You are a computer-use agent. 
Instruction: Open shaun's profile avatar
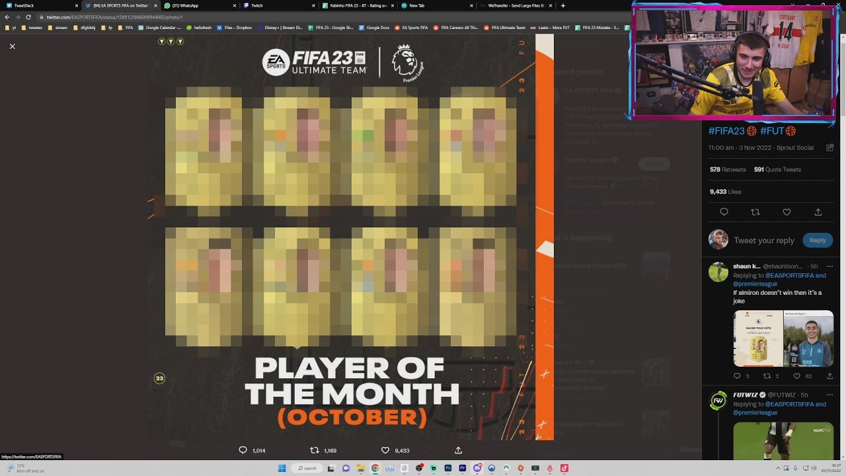pos(718,272)
